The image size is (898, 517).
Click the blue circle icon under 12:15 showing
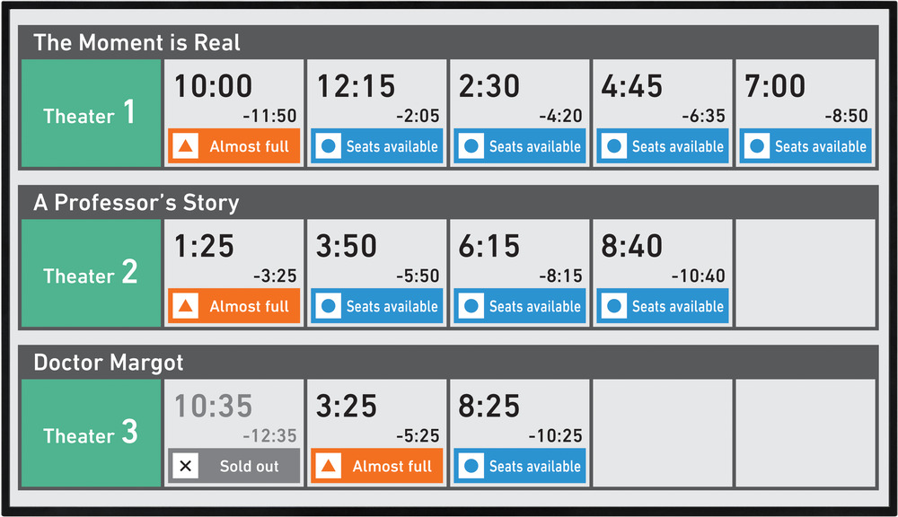pos(328,146)
